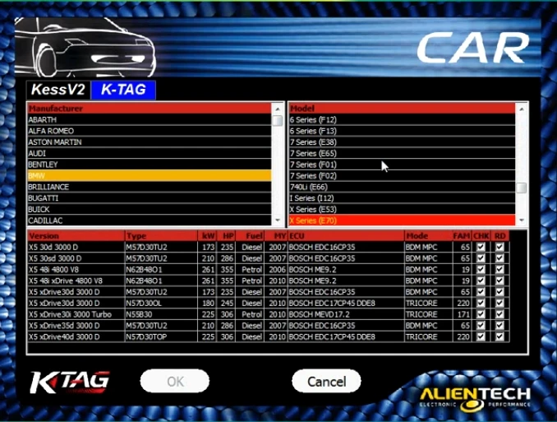Select ALFA ROMEO manufacturer
Image resolution: width=557 pixels, height=422 pixels.
click(150, 131)
